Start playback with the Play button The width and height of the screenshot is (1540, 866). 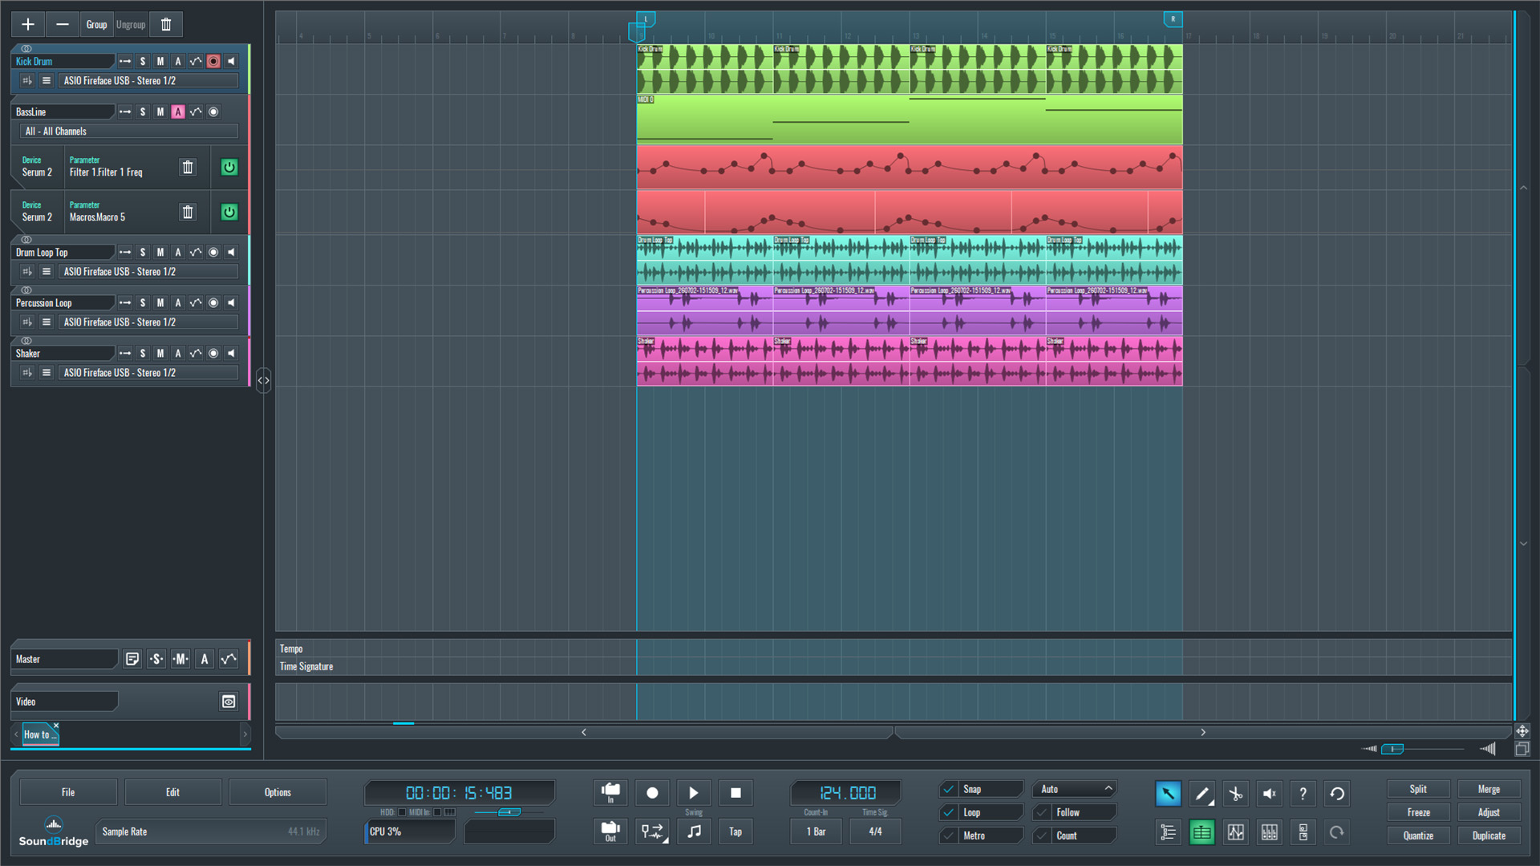[694, 793]
